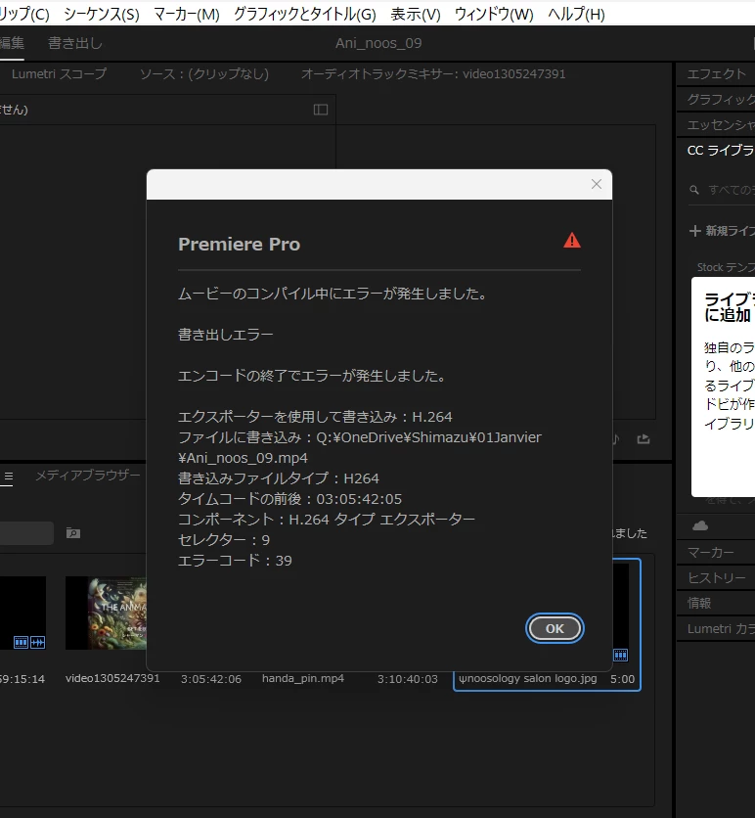This screenshot has width=755, height=818.
Task: Open the マーカー panel
Action: [x=711, y=552]
